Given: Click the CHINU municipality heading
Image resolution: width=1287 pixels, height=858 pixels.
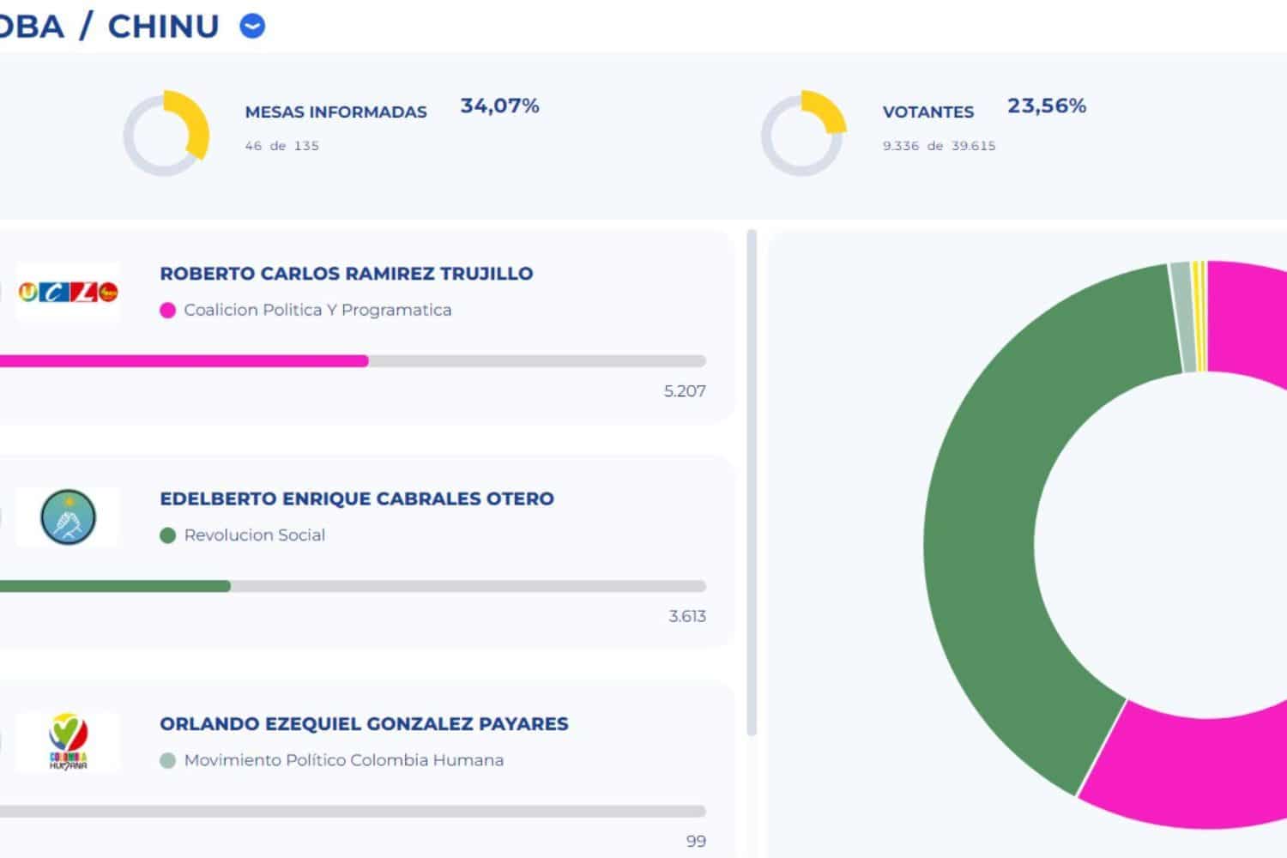Looking at the screenshot, I should click(x=163, y=26).
